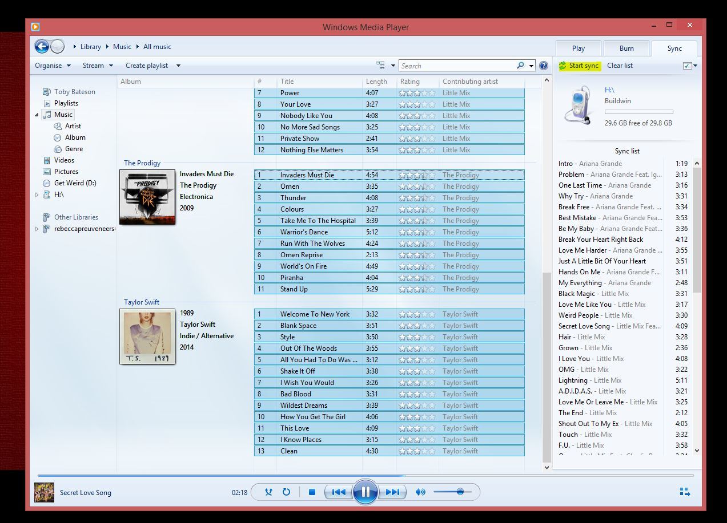Click the playback seek bar
The image size is (727, 523).
pos(365,475)
